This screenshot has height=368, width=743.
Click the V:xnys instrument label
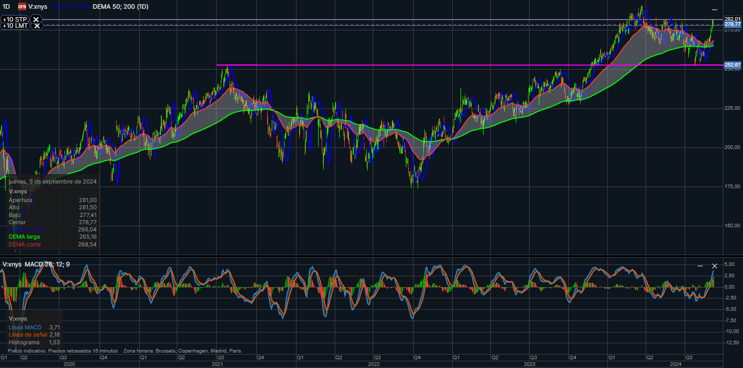point(39,7)
